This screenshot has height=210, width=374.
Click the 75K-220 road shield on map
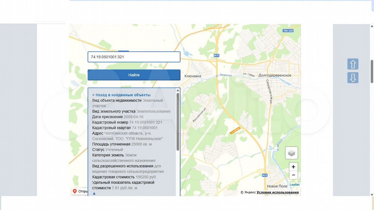288,31
